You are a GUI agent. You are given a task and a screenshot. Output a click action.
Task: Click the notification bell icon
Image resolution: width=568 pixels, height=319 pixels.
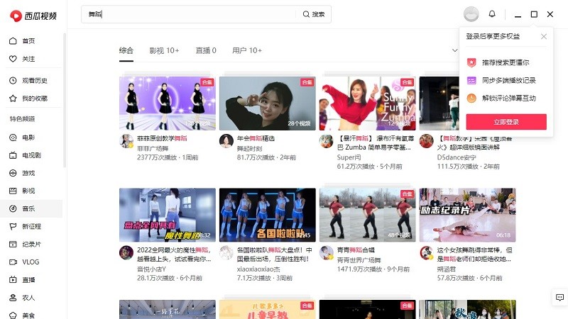[492, 14]
